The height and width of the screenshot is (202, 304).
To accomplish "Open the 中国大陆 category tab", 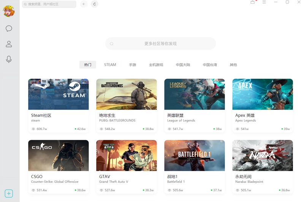I will [183, 65].
